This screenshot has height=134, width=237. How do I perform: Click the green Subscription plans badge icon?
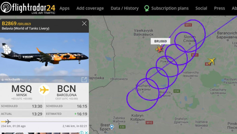click(x=147, y=8)
